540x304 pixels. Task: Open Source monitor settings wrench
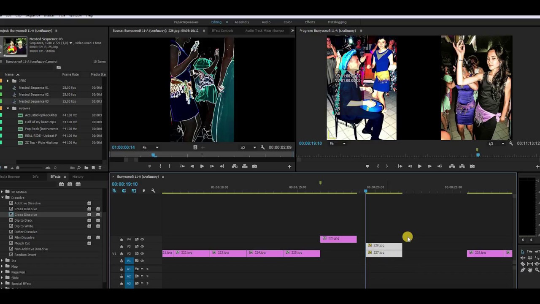point(263,147)
